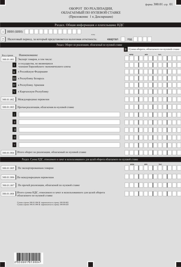Image resolution: width=181 pixels, height=267 pixels.
Task: Click row code 300.01.008 box
Action: 8,194
